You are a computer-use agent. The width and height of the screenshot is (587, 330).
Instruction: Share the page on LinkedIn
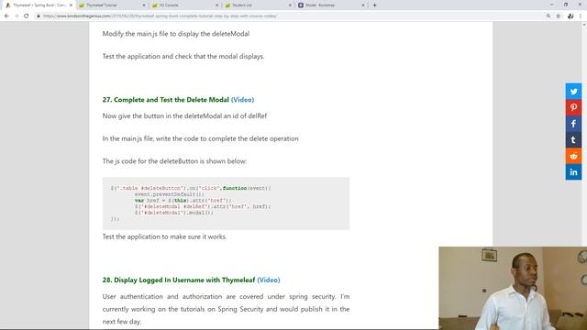(573, 171)
